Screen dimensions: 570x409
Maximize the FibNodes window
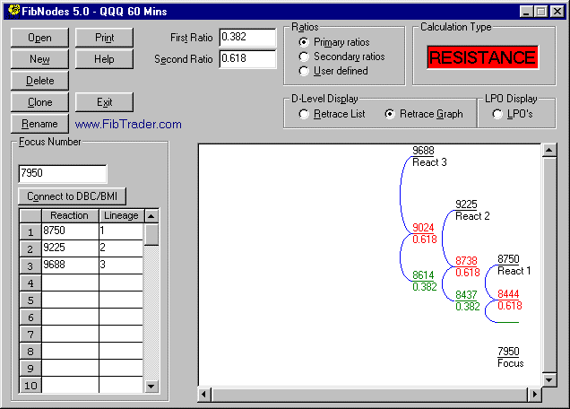click(540, 12)
